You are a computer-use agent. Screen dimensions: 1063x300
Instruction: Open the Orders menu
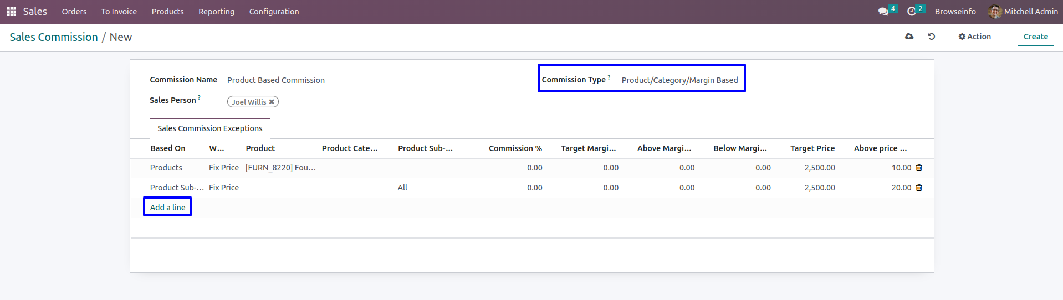click(74, 12)
